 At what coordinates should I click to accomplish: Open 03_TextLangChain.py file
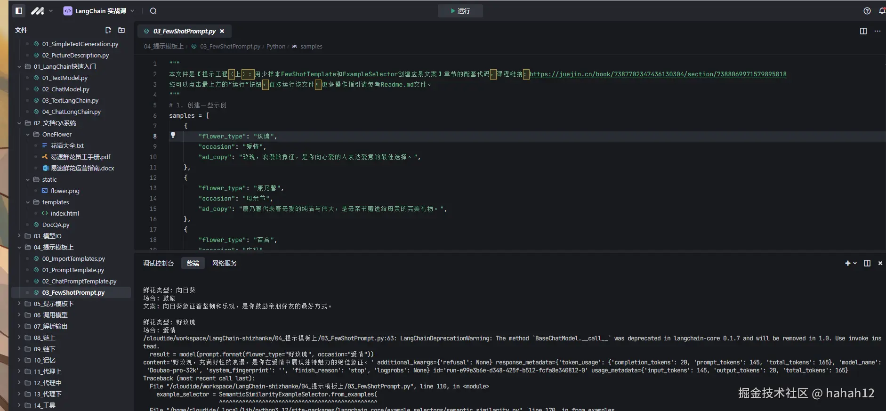pyautogui.click(x=70, y=100)
